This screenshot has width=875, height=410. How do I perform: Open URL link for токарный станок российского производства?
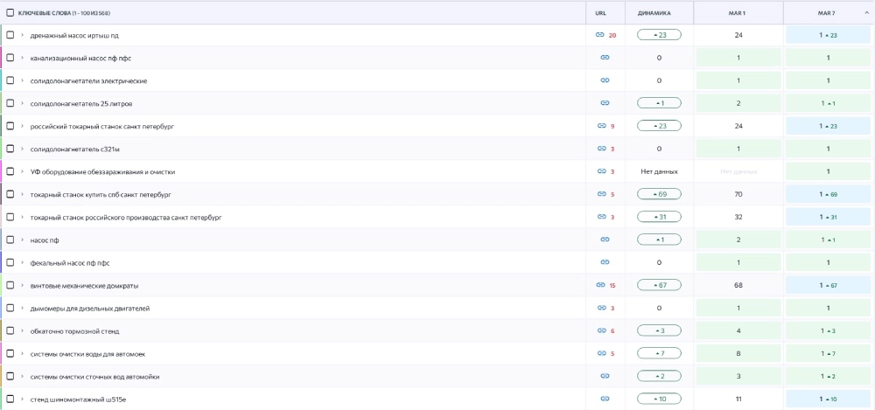click(602, 217)
